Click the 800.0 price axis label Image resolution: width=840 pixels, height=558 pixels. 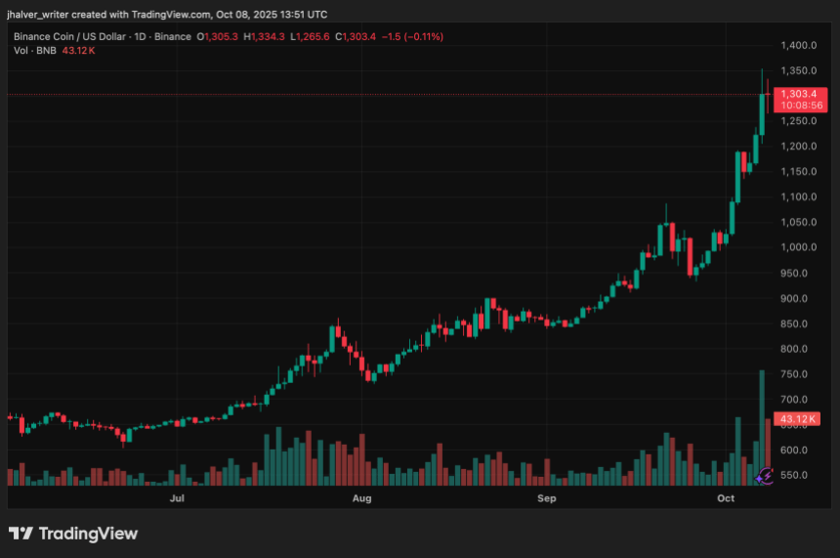(794, 349)
